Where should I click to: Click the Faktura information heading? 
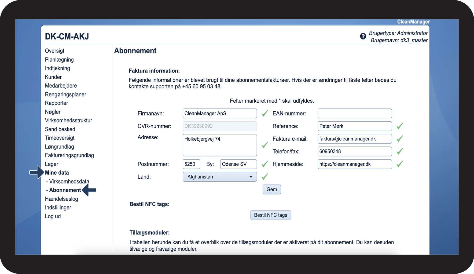click(154, 71)
